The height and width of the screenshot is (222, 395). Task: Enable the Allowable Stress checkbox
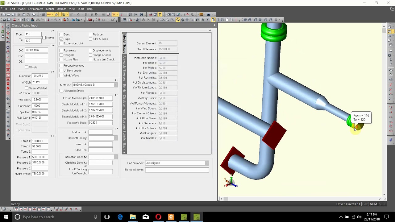(x=61, y=91)
